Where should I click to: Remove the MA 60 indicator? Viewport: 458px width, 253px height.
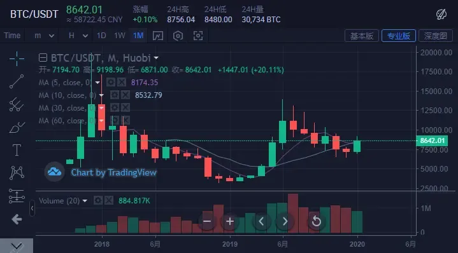pos(125,120)
